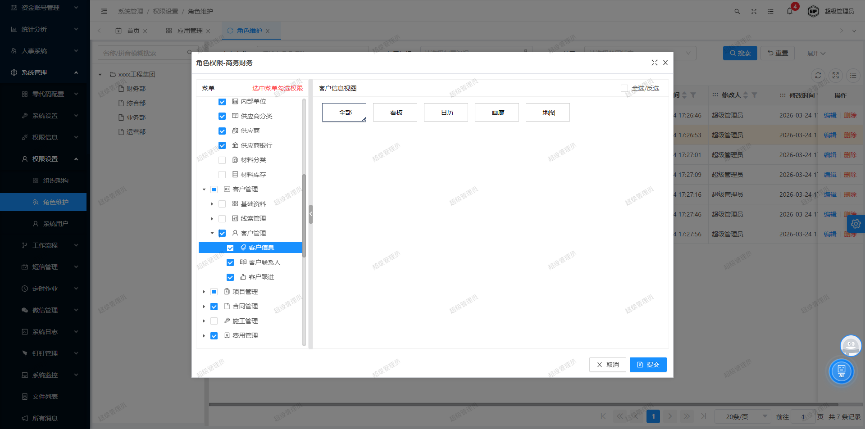Uncheck the 供应商 checkbox
The image size is (865, 429).
pos(222,131)
